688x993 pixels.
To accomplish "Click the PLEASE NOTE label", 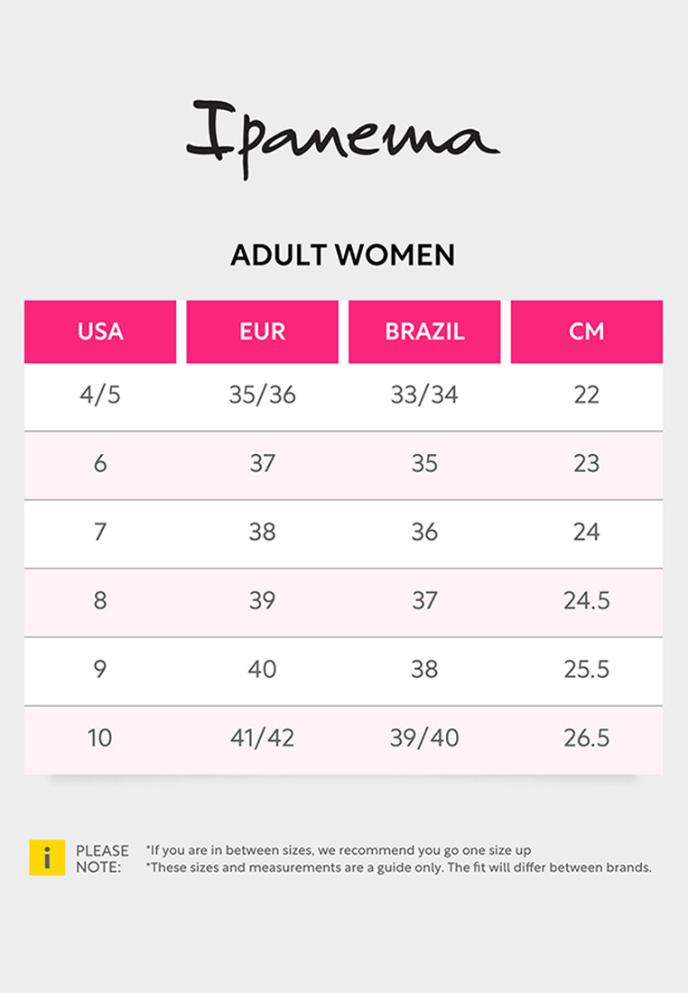I will click(102, 858).
